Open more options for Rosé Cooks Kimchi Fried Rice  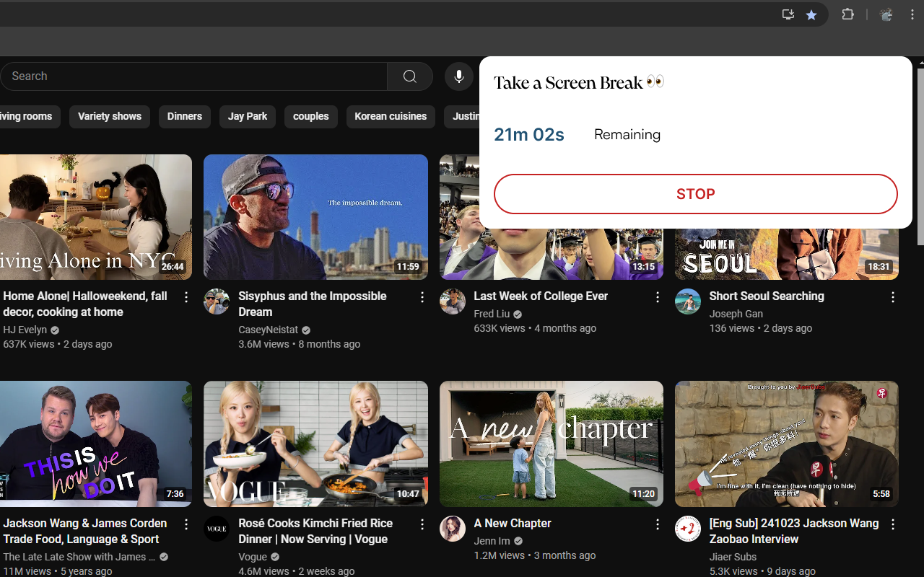tap(422, 524)
